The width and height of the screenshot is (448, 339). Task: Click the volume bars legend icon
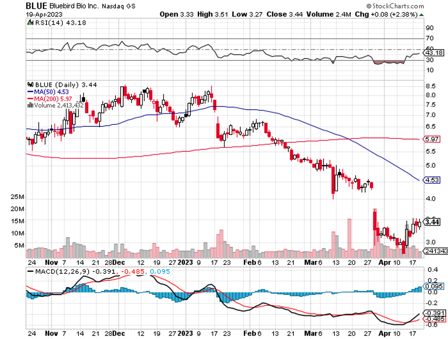click(x=30, y=105)
